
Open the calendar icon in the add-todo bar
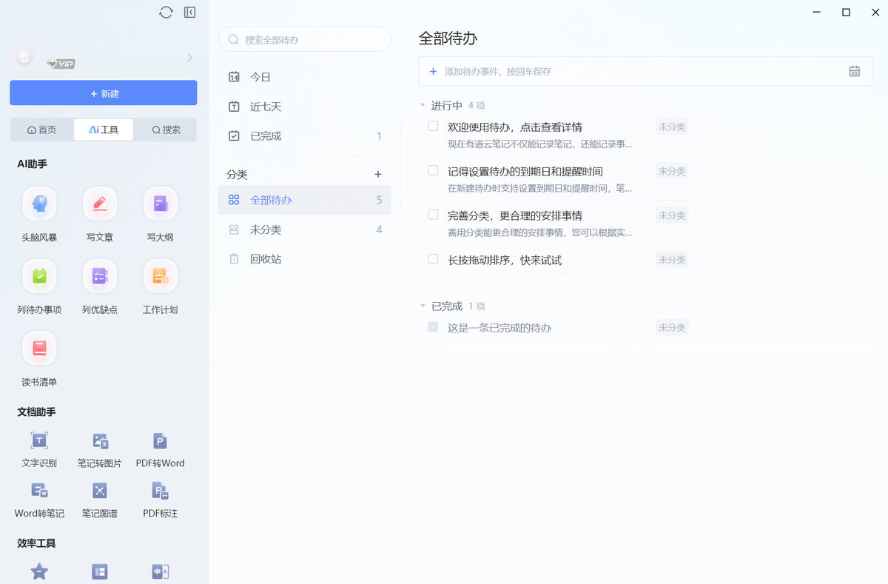point(854,71)
